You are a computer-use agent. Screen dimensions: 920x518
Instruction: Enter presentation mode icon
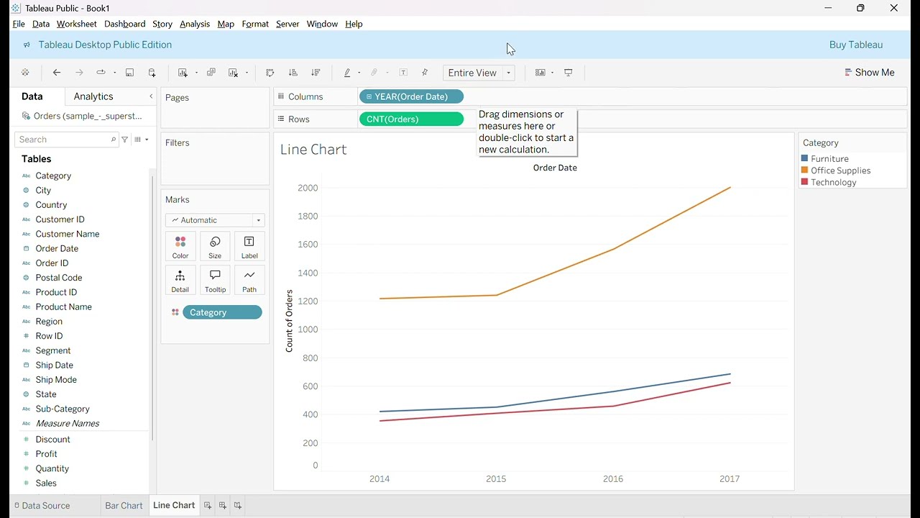(569, 73)
